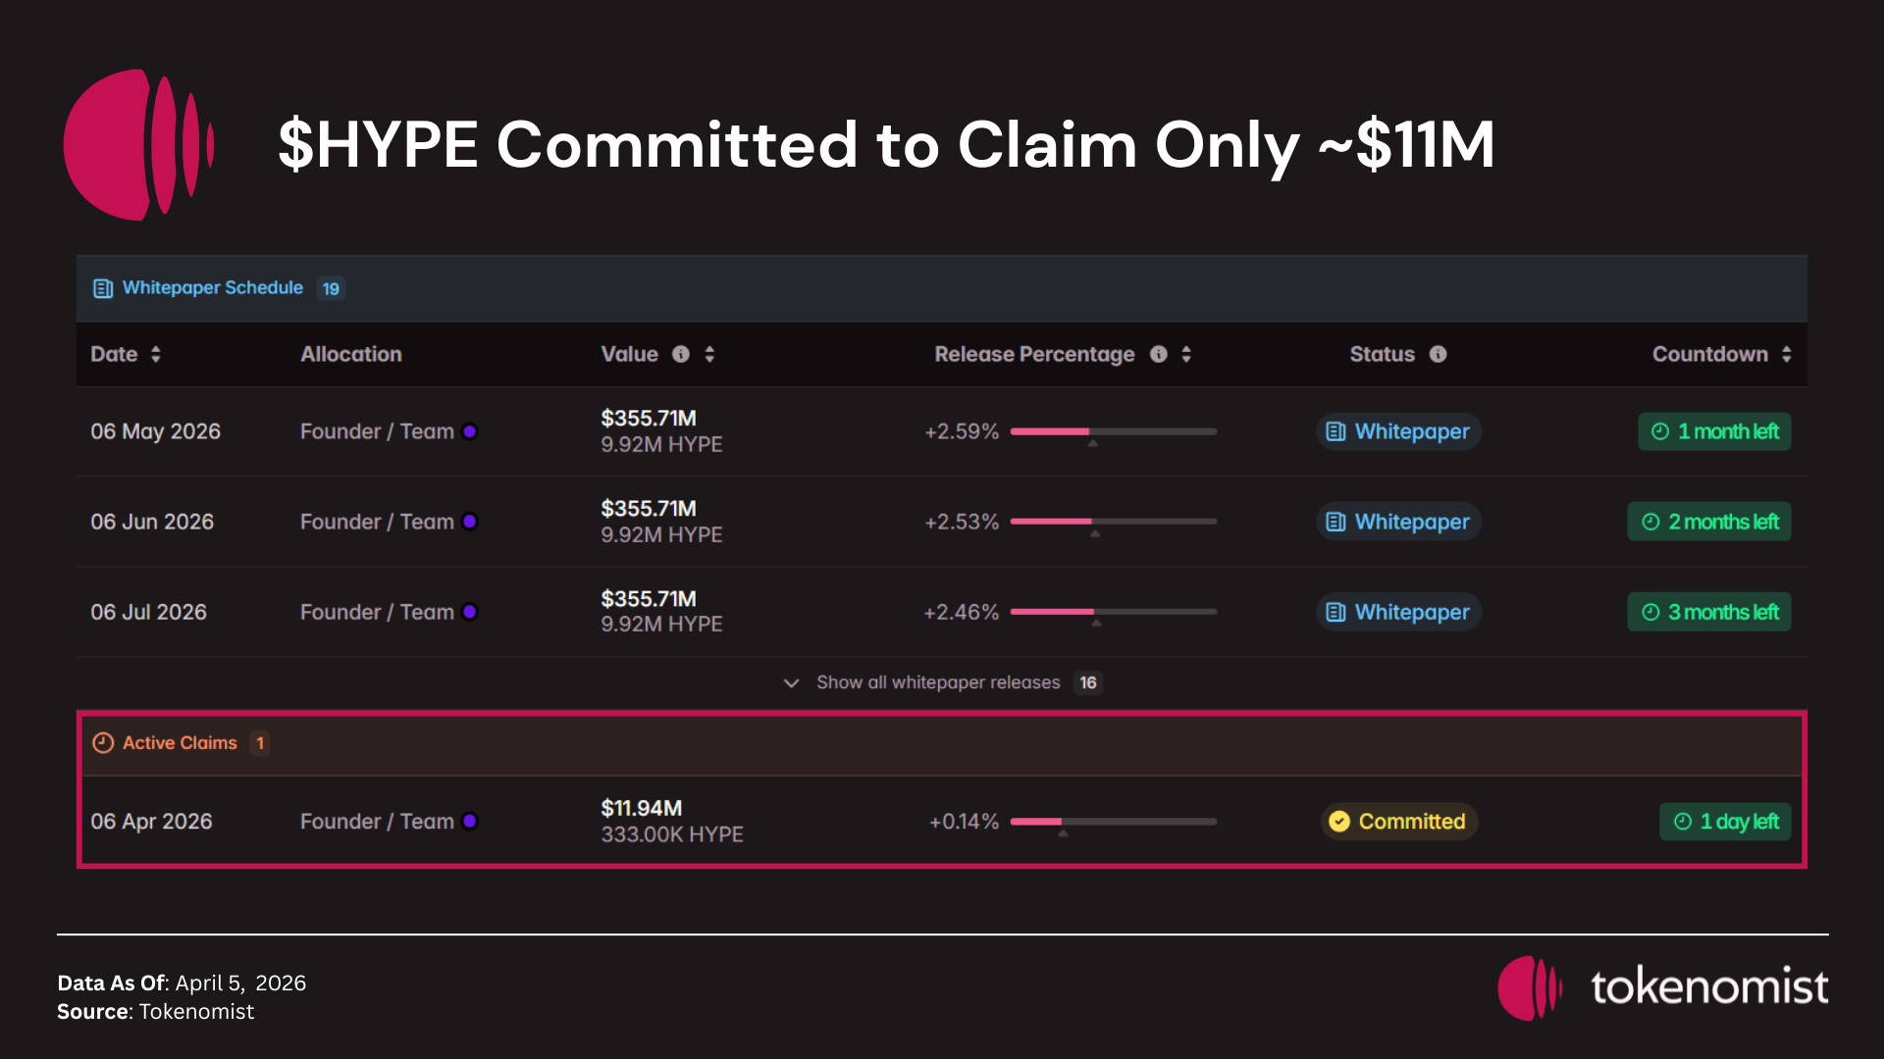Click the 06 Jul 2026 release percentage bar
This screenshot has height=1059, width=1884.
point(1114,612)
